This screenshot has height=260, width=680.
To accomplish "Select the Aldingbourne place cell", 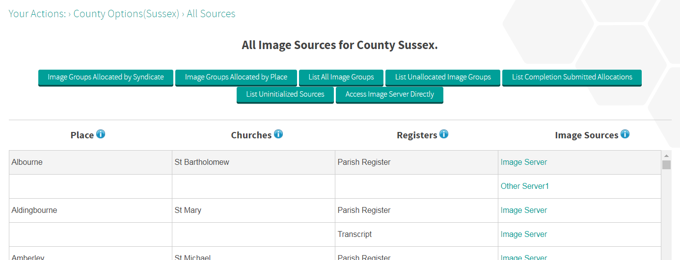I will 91,210.
